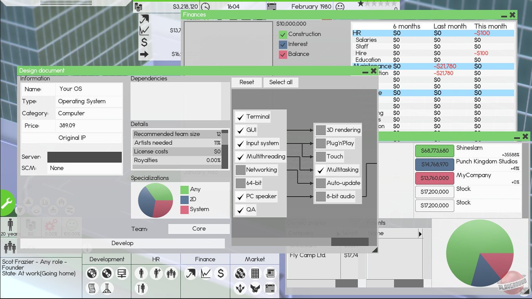Click the green wrench build-mode icon
This screenshot has width=532, height=299.
pos(7,203)
